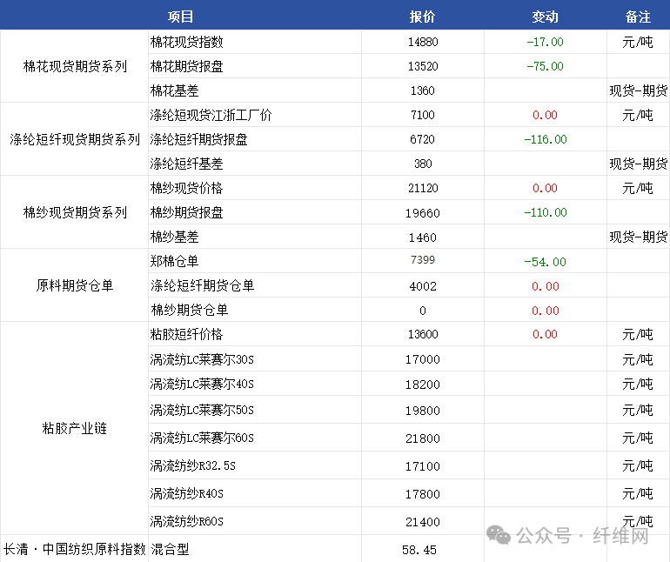Select the price value 21800
Screen dimensions: 670x562
pos(423,438)
